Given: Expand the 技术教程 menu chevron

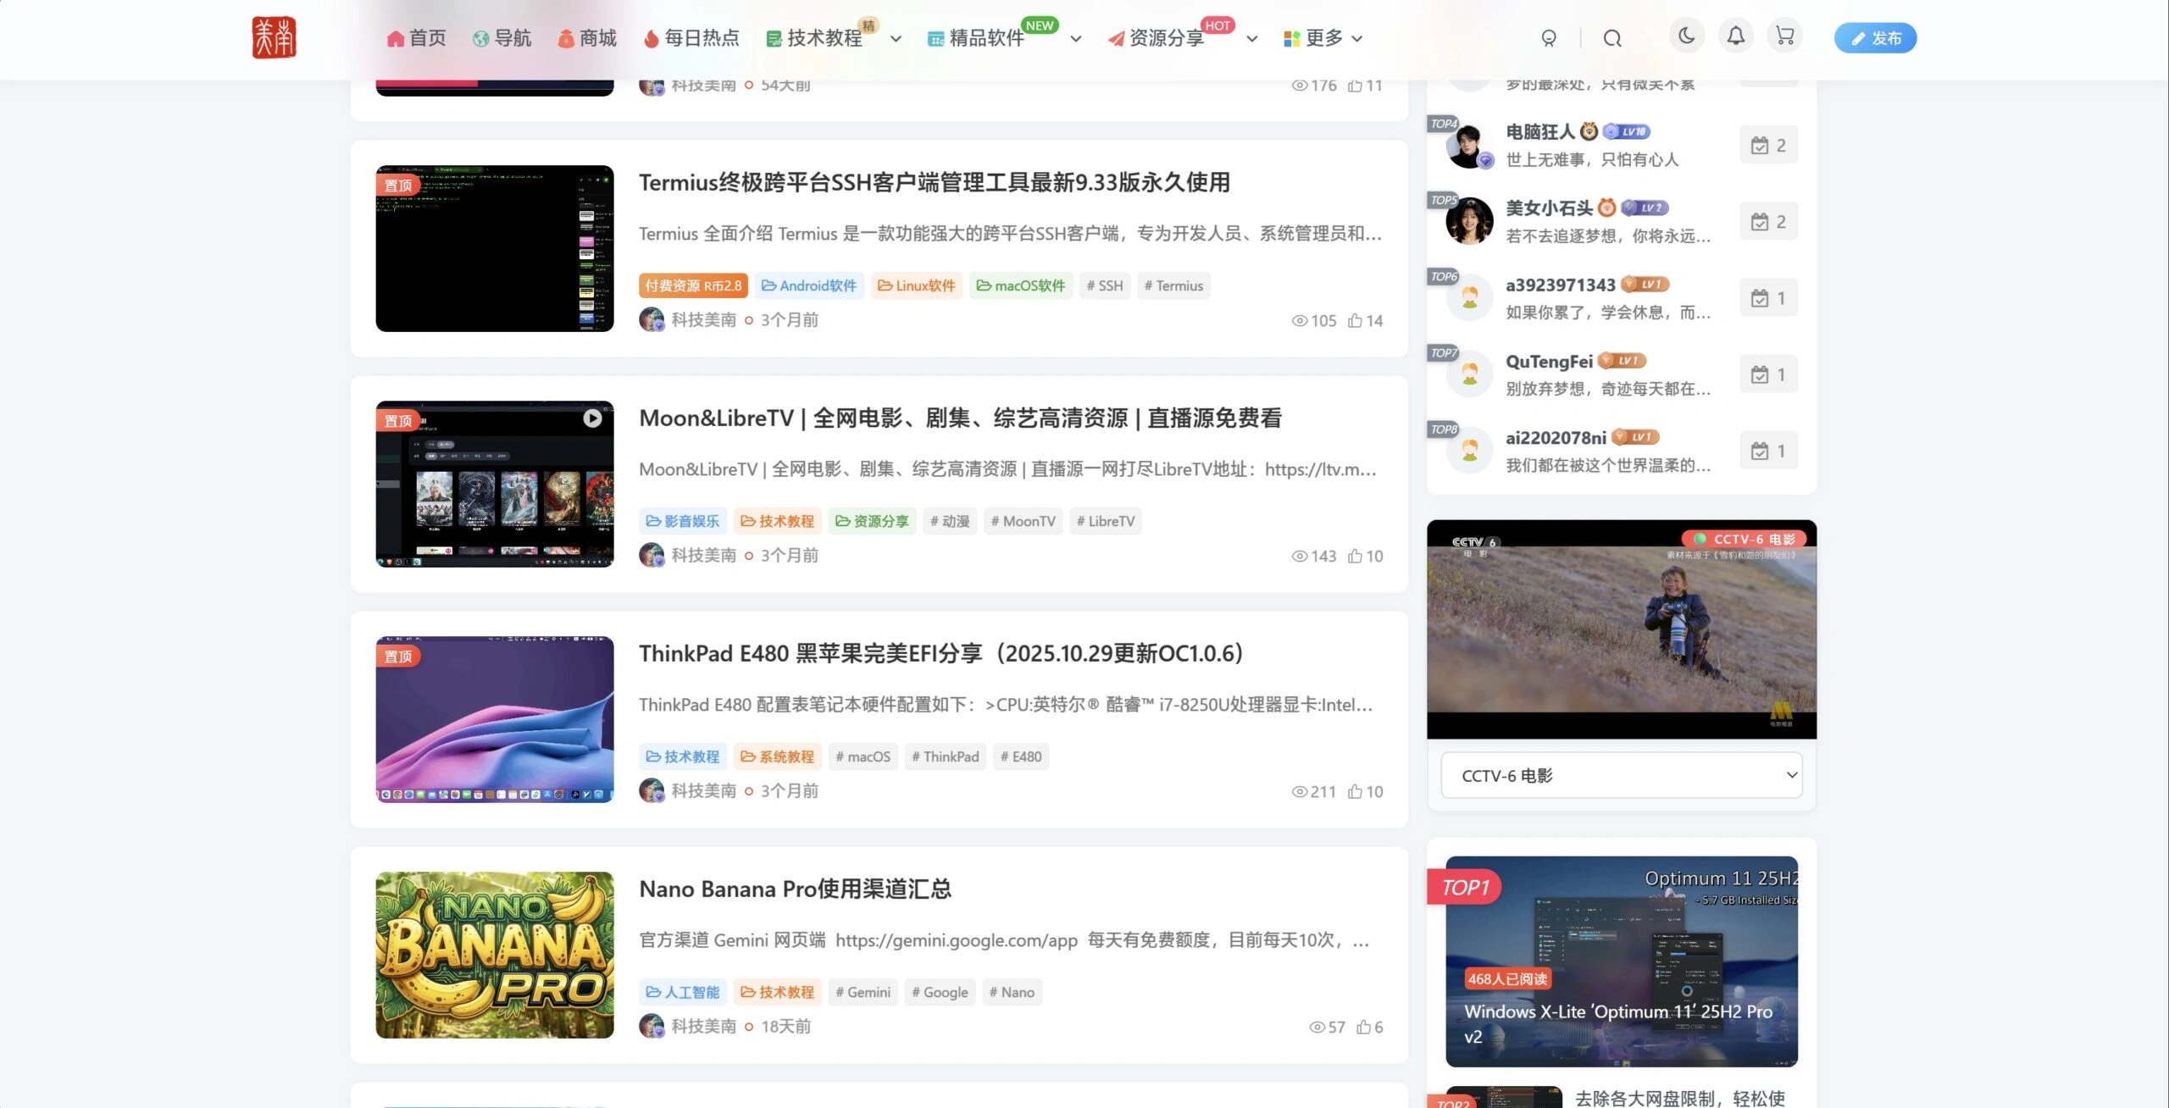Looking at the screenshot, I should [x=896, y=39].
